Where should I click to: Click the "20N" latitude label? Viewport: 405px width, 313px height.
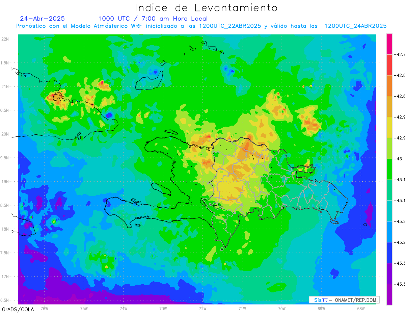point(5,134)
